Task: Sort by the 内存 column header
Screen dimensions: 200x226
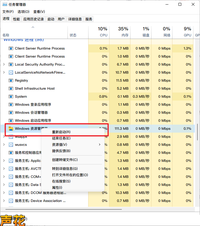Action: [x=120, y=32]
